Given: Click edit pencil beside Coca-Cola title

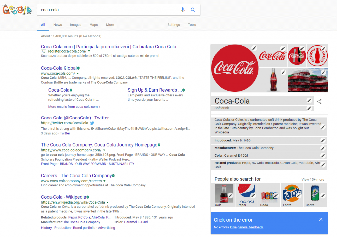Looking at the screenshot, I should coord(309,100).
